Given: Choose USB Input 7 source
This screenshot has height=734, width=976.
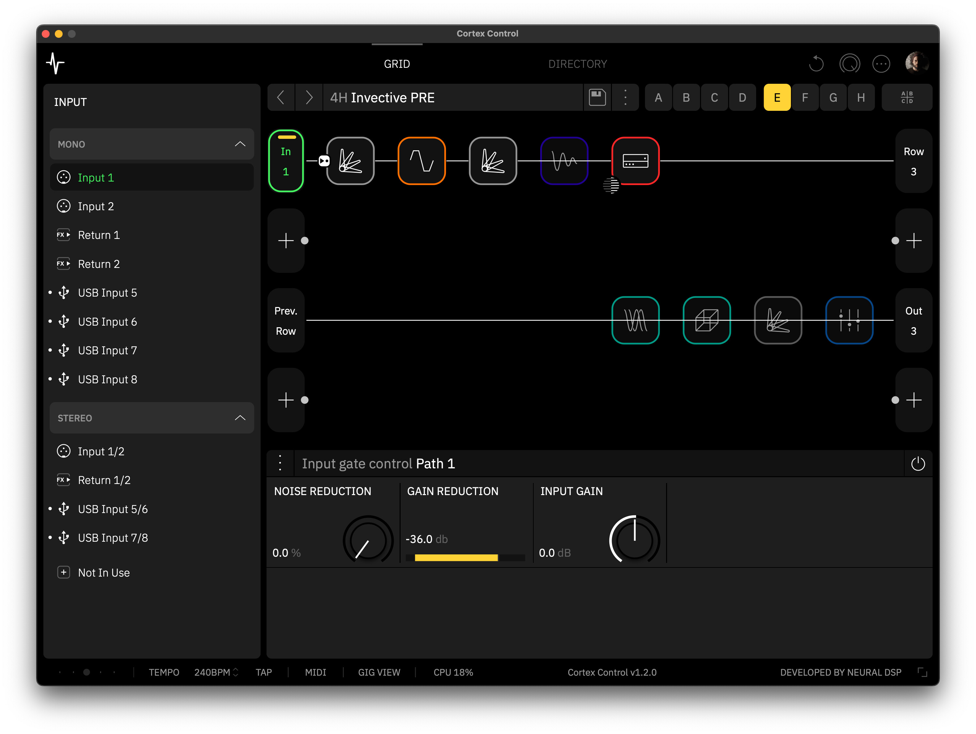Looking at the screenshot, I should coord(152,350).
